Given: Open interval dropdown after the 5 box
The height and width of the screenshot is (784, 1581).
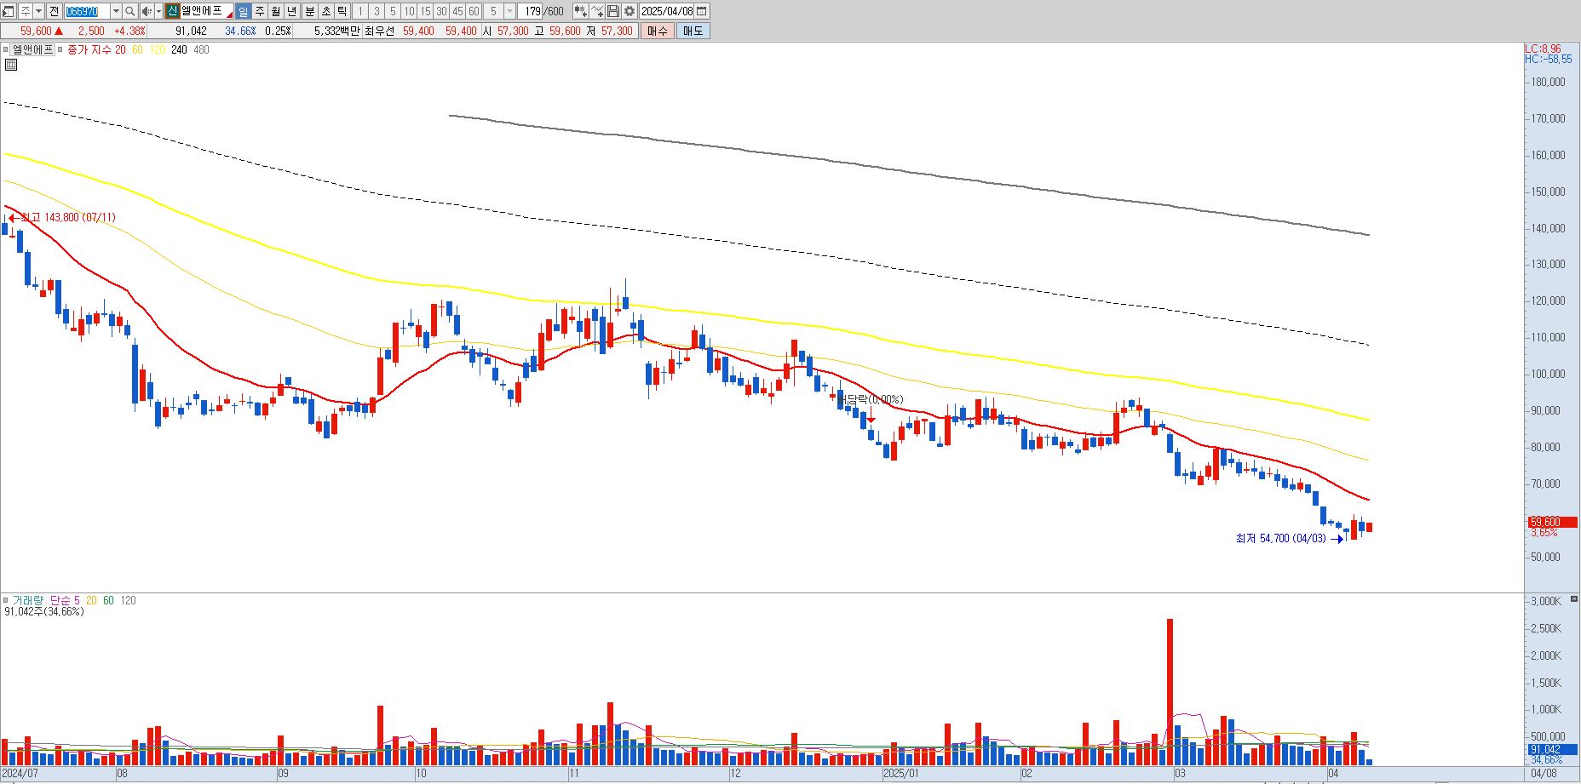Looking at the screenshot, I should pyautogui.click(x=509, y=11).
